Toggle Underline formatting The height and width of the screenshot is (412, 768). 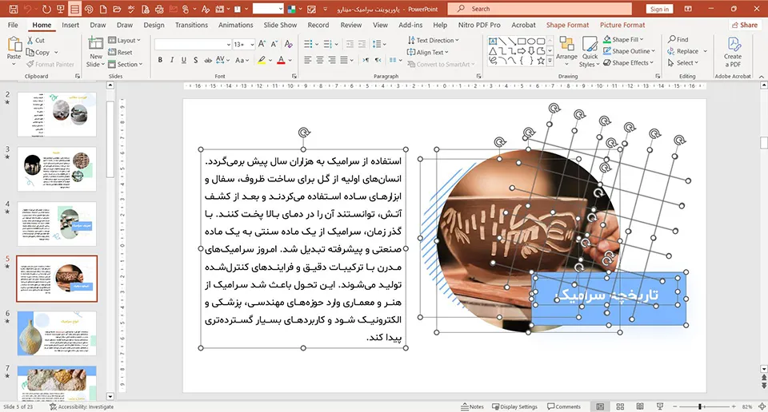click(184, 60)
